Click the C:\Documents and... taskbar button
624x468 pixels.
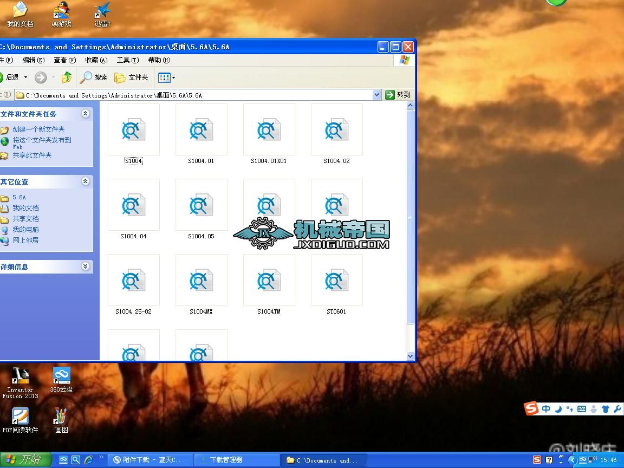point(323,460)
